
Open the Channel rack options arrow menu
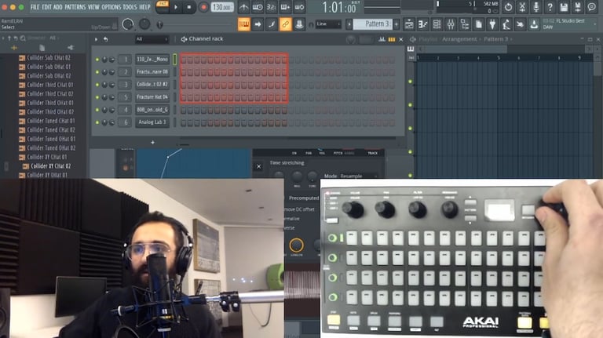pyautogui.click(x=96, y=39)
